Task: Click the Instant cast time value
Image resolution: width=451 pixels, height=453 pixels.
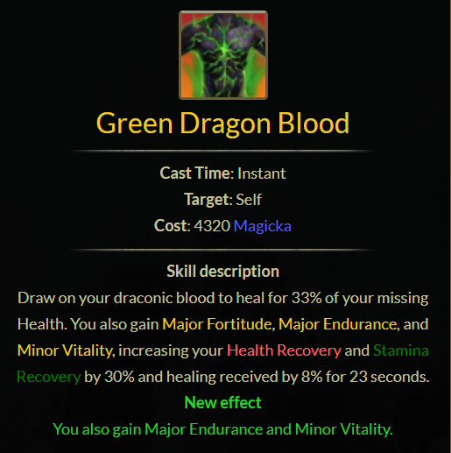Action: coord(262,173)
